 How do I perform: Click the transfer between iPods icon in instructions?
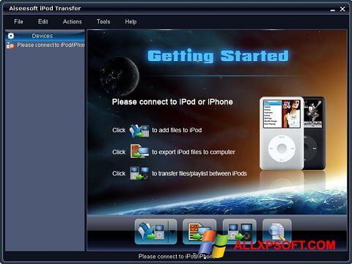point(139,173)
